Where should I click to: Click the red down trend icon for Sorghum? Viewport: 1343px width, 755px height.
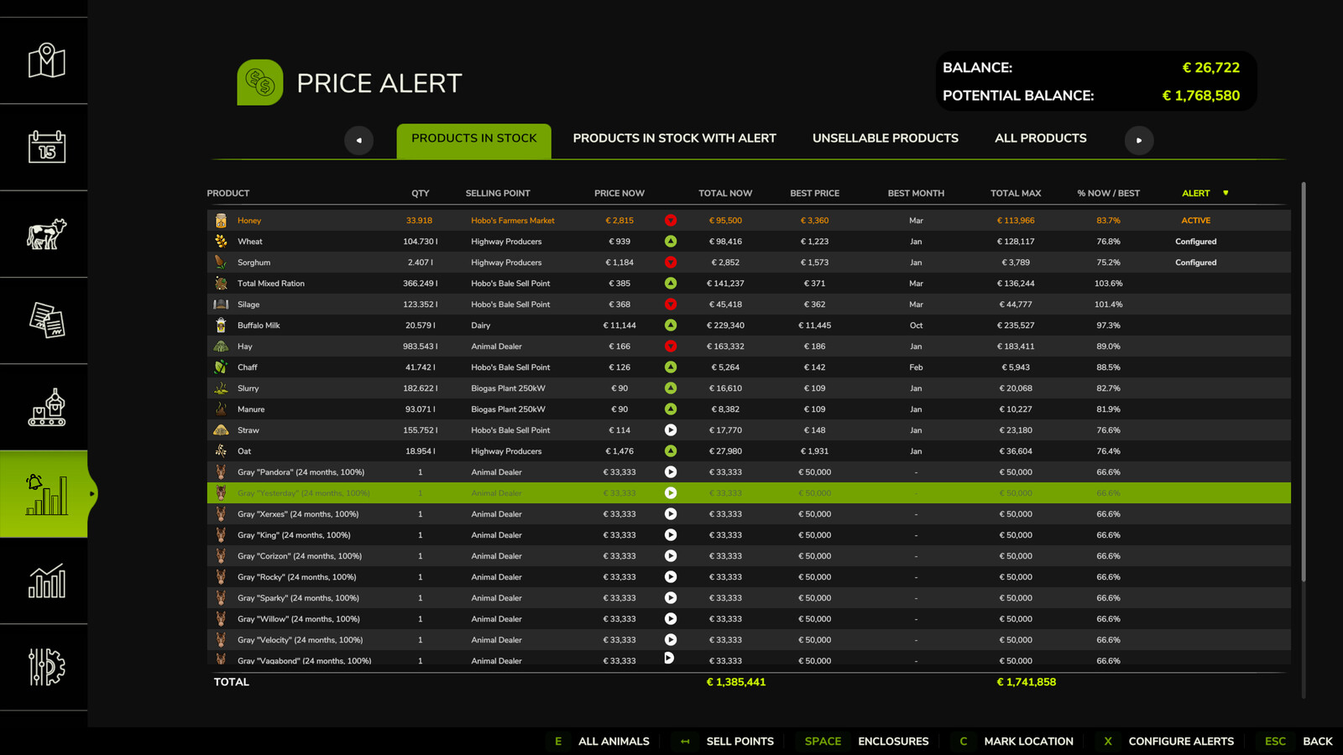coord(671,263)
